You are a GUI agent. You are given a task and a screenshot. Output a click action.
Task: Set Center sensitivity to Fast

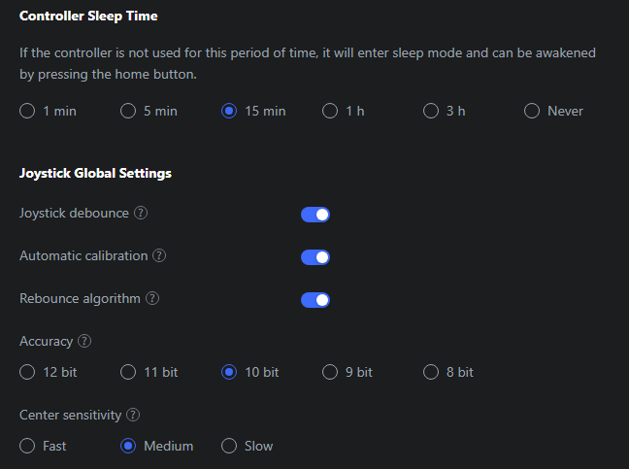pyautogui.click(x=27, y=446)
